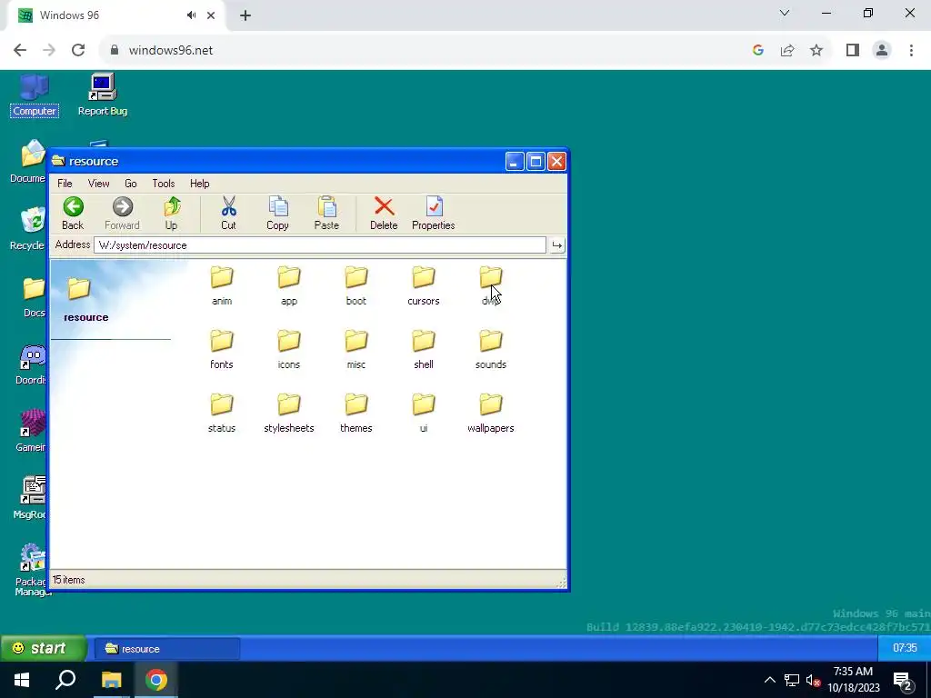Select the Discord desktop shortcut icon
The image size is (931, 698).
point(31,364)
